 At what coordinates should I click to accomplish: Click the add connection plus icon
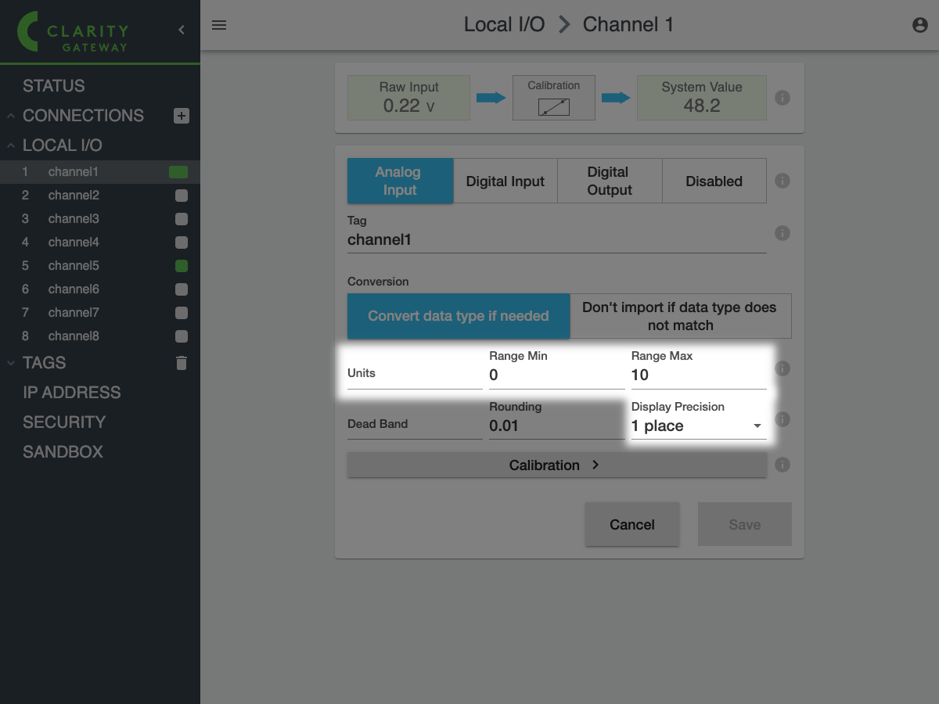tap(181, 116)
